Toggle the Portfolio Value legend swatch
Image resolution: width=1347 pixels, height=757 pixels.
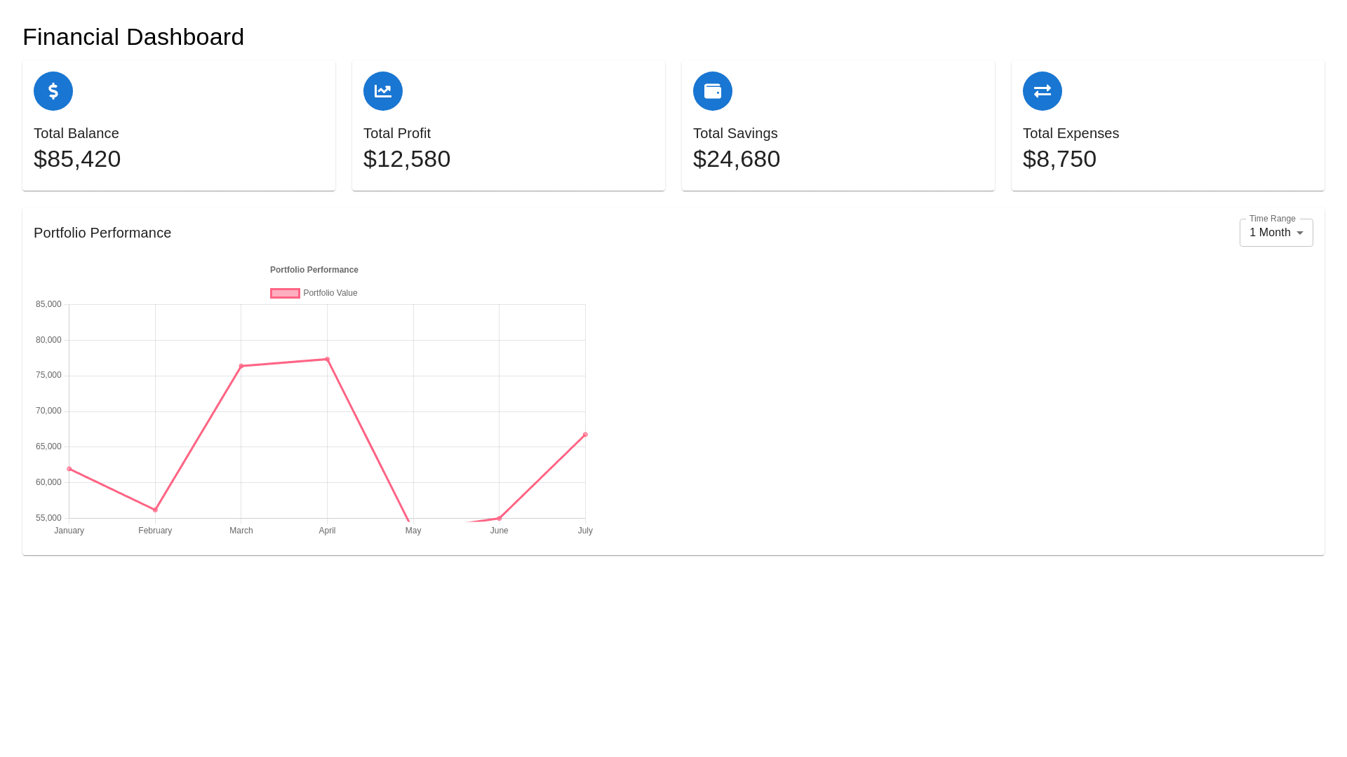tap(285, 293)
